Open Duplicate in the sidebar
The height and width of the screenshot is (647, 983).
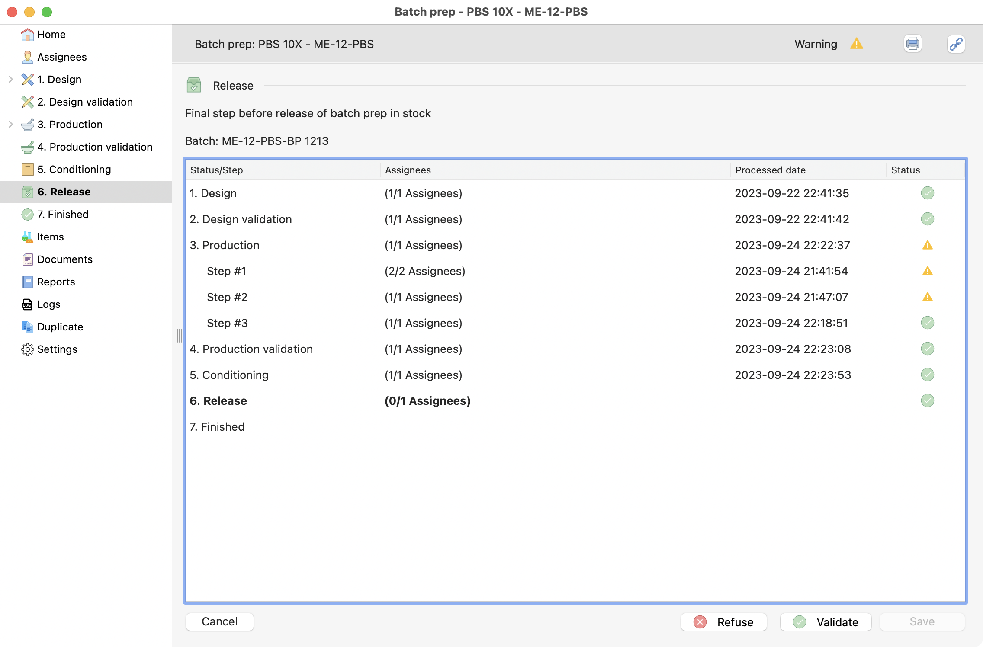86,327
